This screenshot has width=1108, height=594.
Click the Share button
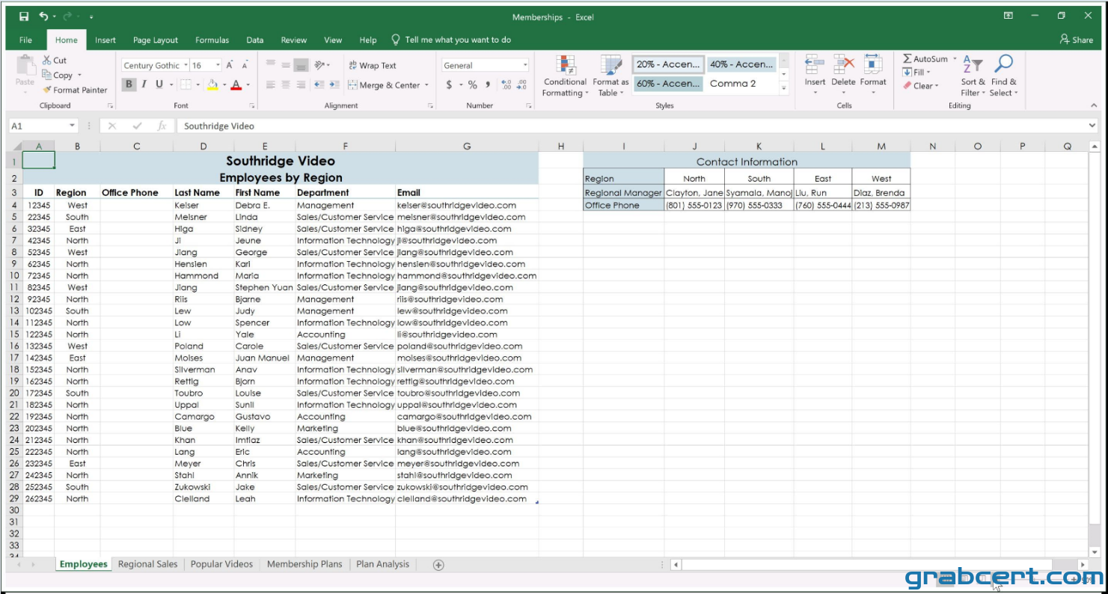[1077, 40]
